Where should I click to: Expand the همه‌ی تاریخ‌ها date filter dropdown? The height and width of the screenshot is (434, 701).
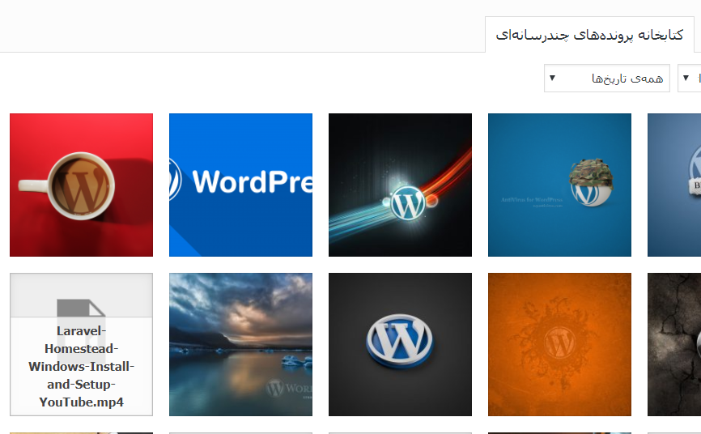click(x=606, y=79)
